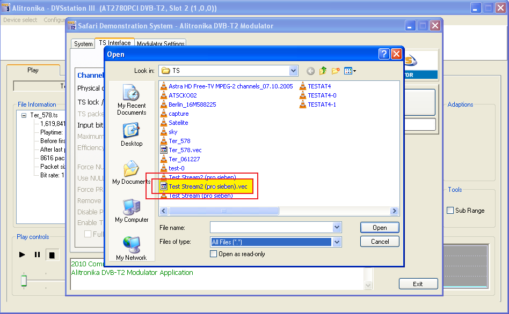Viewport: 509px width, 314px height.
Task: Switch to the System tab
Action: [x=83, y=44]
